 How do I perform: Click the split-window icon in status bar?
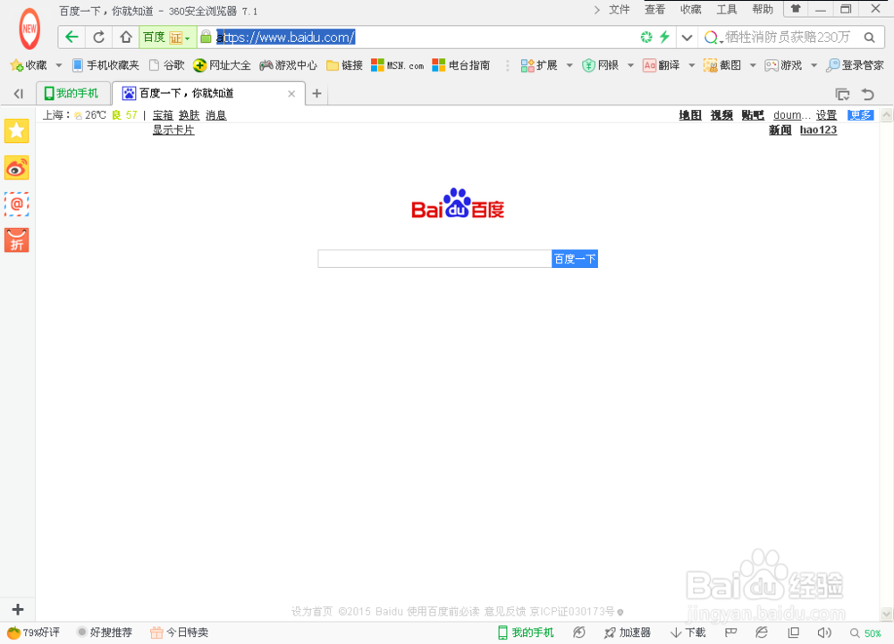point(793,632)
